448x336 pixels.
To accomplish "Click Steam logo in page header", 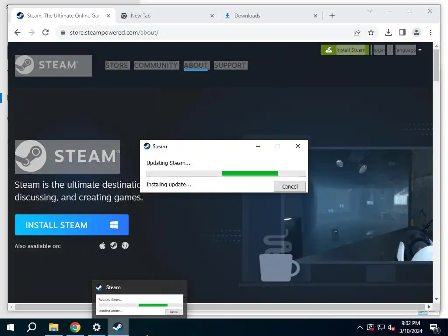I will [53, 66].
